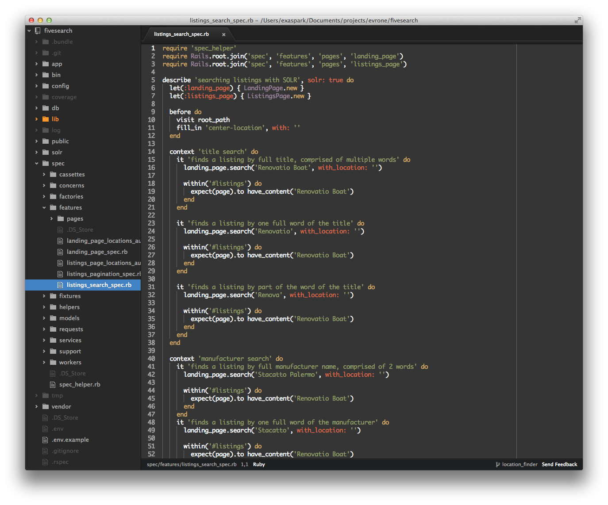This screenshot has width=608, height=505.
Task: Click the .env.example file icon
Action: coord(45,440)
